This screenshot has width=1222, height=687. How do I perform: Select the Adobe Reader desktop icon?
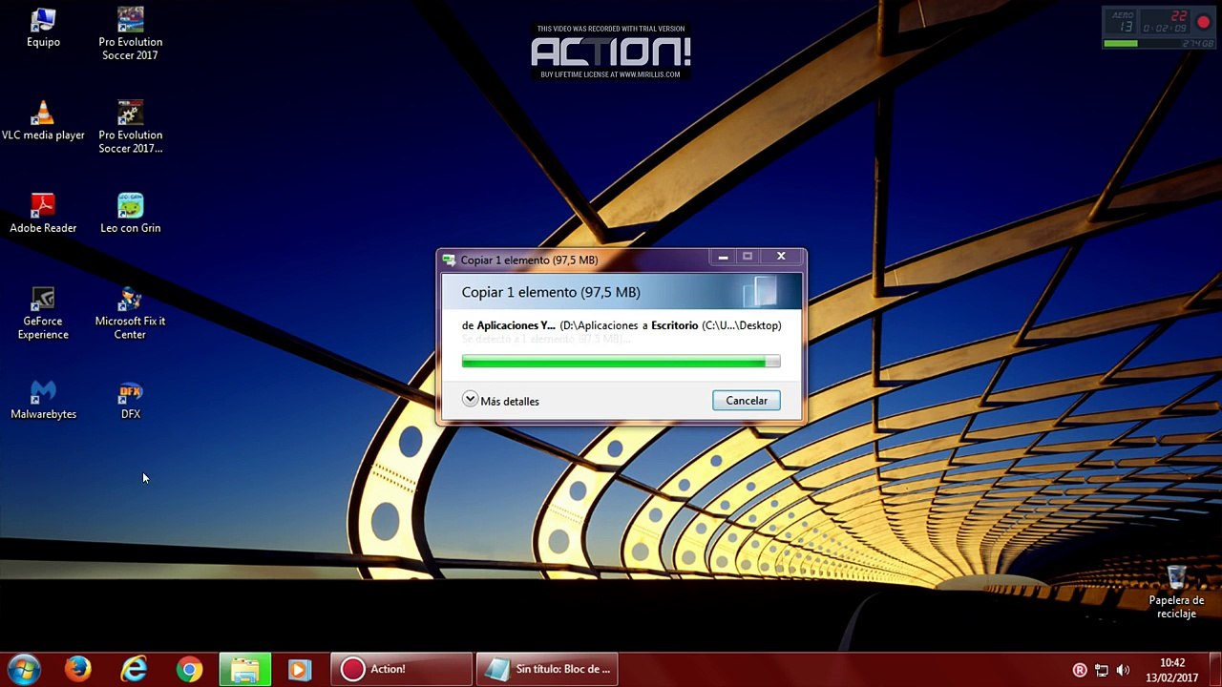click(x=43, y=213)
